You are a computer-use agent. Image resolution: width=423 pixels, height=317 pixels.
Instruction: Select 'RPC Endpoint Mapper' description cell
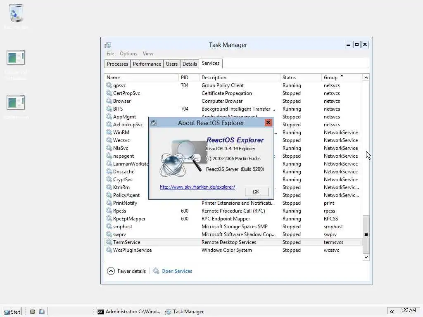click(226, 219)
